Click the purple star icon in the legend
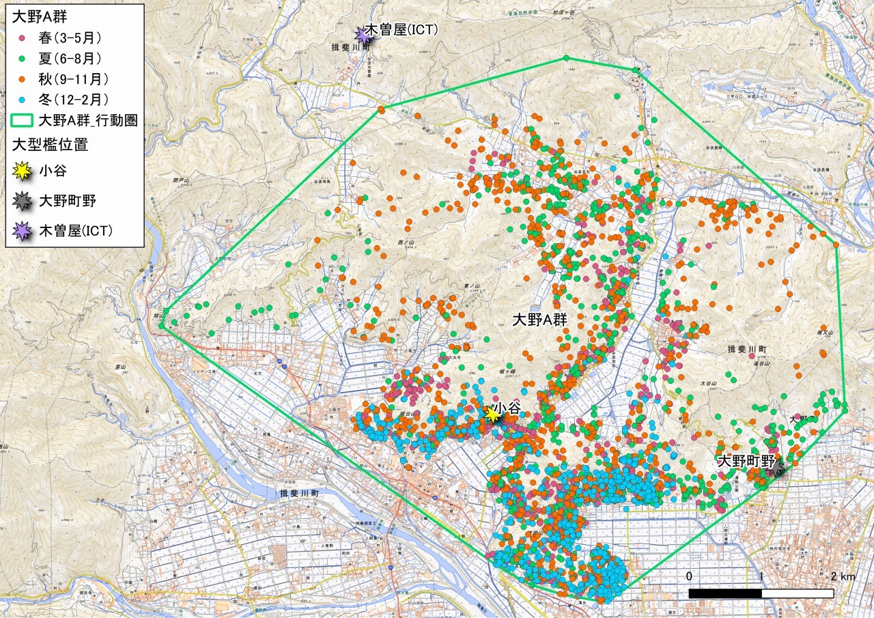The image size is (874, 618). 23,231
